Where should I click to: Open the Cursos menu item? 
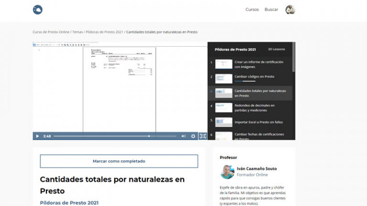pyautogui.click(x=252, y=10)
